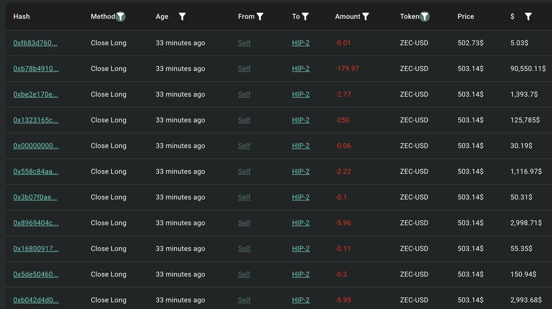Click the $ value column filter icon

(528, 17)
